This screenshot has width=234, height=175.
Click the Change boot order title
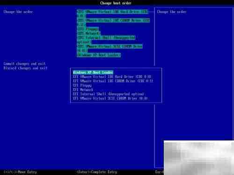[116, 3]
